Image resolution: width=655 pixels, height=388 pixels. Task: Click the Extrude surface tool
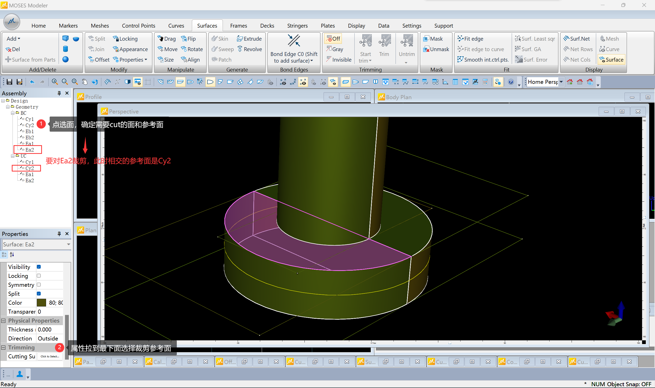[x=249, y=39]
